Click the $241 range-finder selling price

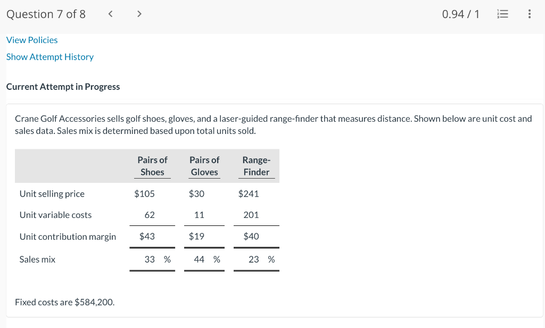[249, 194]
